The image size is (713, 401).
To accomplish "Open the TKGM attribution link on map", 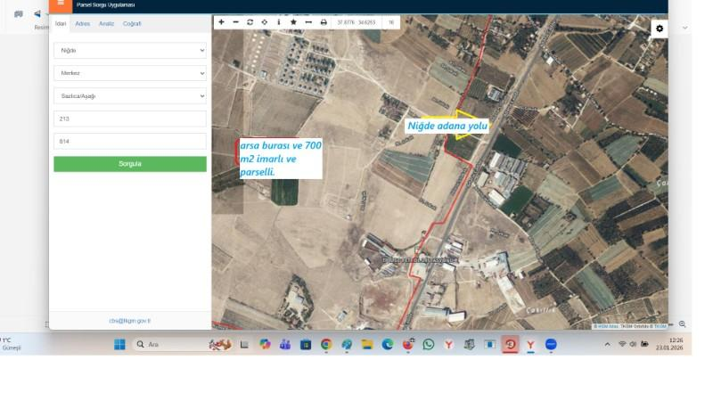I will tap(660, 326).
